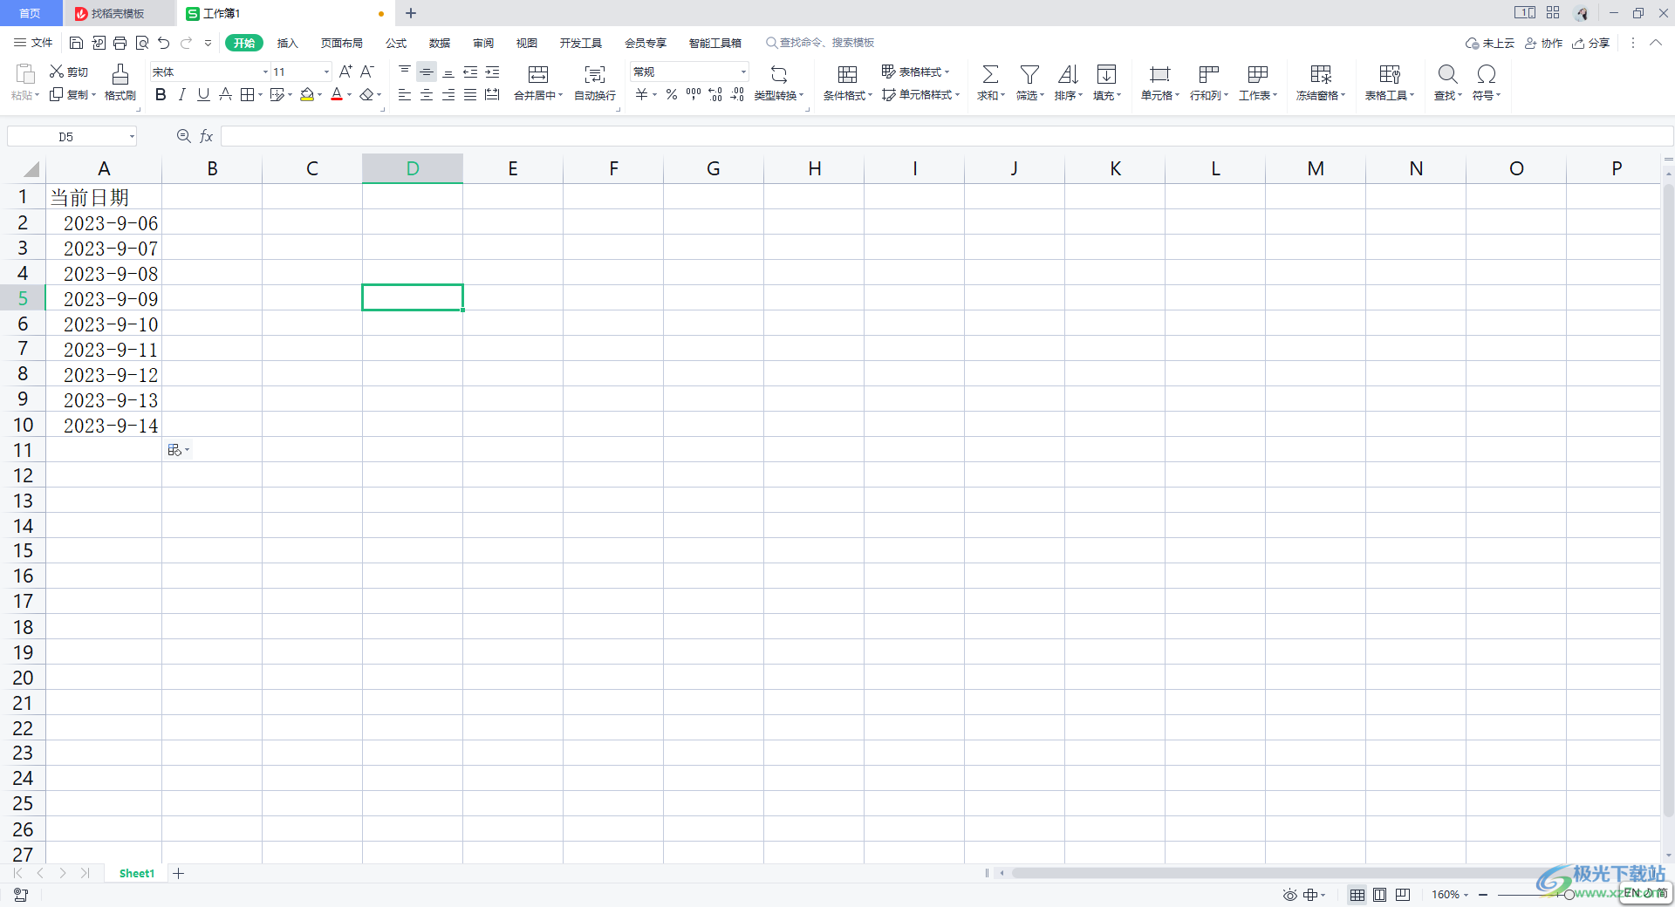Expand the Name Box dropdown arrow
This screenshot has width=1675, height=907.
132,137
